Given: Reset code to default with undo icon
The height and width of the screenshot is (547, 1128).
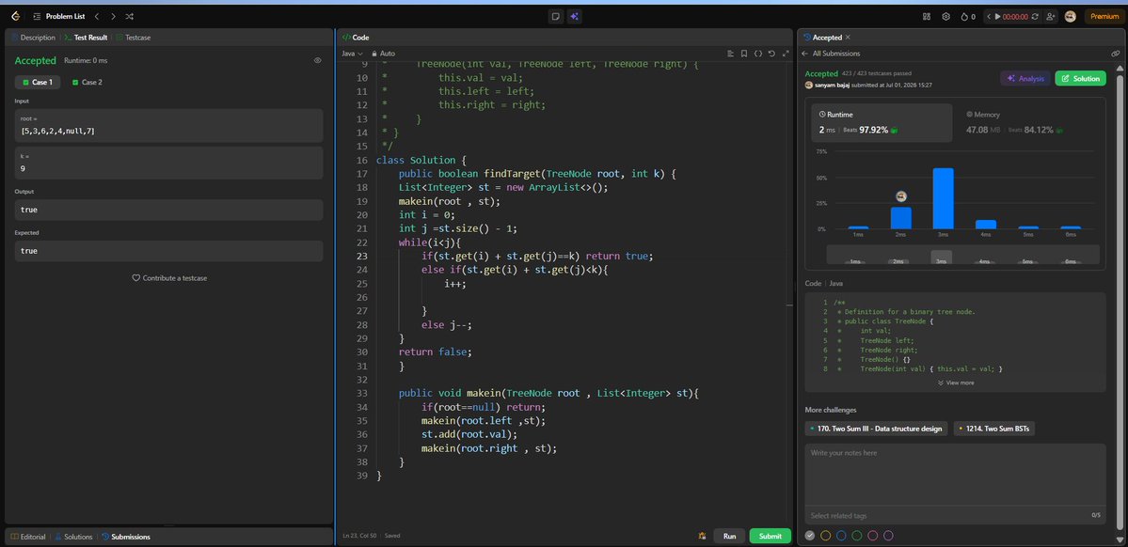Looking at the screenshot, I should 771,54.
